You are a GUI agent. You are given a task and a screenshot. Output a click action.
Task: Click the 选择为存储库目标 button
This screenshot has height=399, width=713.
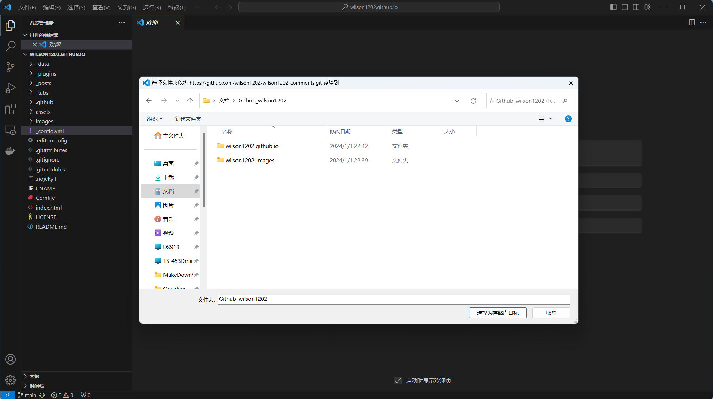pyautogui.click(x=497, y=313)
